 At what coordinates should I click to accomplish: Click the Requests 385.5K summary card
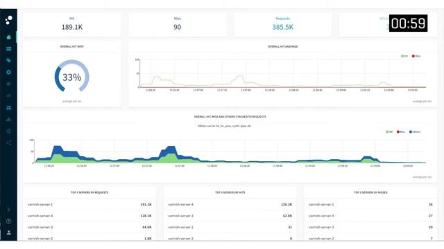pos(282,25)
